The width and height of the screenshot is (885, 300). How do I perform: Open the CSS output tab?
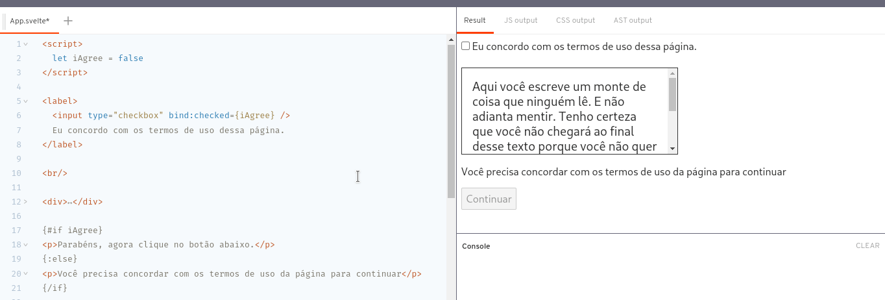576,20
